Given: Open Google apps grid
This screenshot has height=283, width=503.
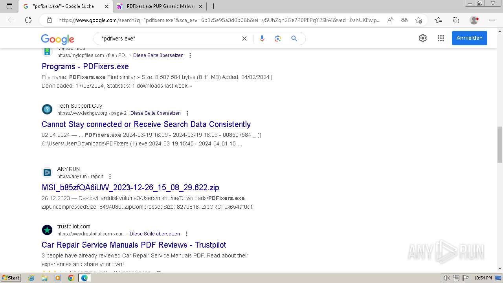Looking at the screenshot, I should point(441,38).
